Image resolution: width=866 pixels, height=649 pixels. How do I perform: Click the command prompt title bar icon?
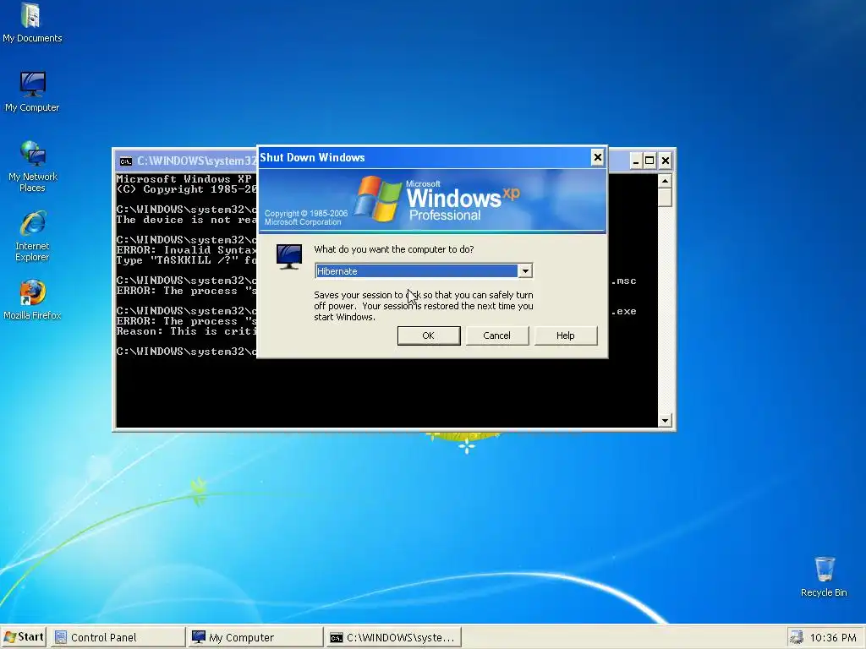[x=126, y=161]
